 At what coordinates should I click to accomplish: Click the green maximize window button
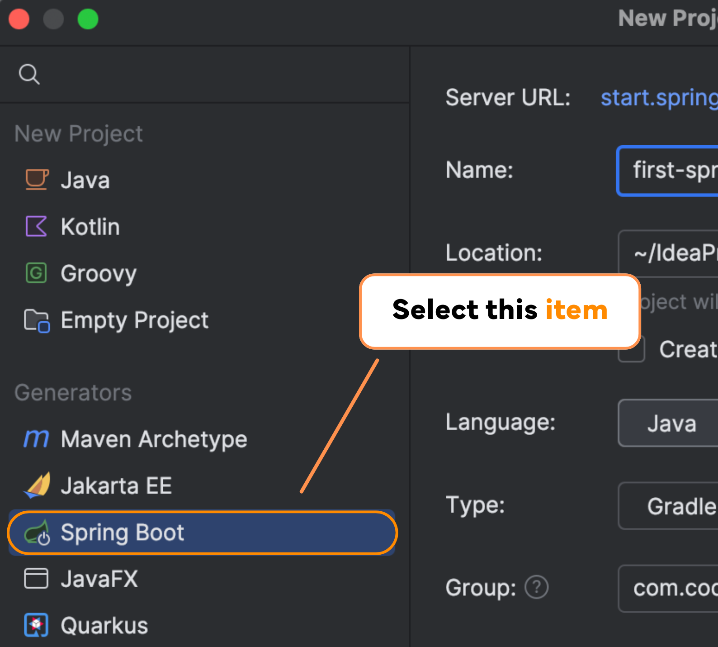[x=88, y=19]
